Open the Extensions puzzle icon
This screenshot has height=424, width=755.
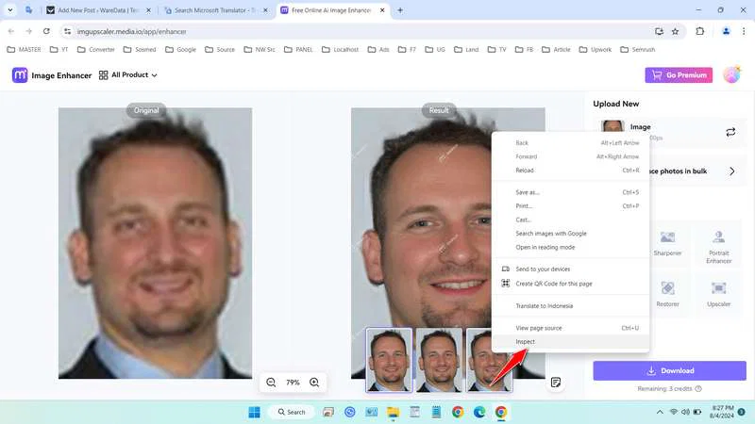point(699,31)
